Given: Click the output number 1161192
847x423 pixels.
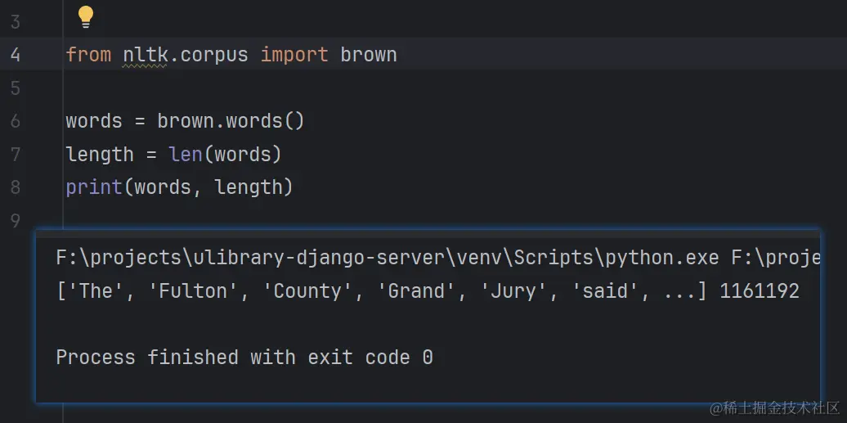Looking at the screenshot, I should [x=759, y=291].
